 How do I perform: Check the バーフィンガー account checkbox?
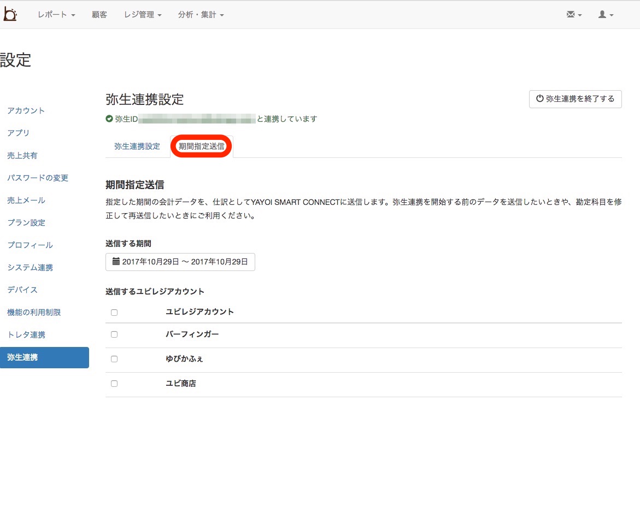114,334
